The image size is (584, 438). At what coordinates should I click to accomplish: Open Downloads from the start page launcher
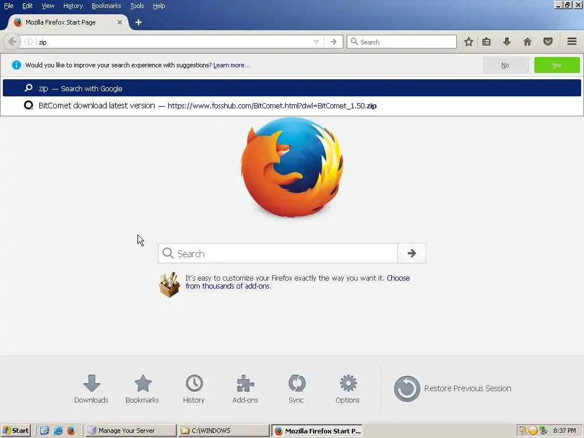[91, 389]
